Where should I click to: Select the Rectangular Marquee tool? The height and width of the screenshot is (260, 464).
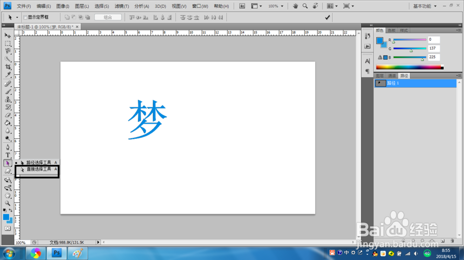pyautogui.click(x=8, y=43)
